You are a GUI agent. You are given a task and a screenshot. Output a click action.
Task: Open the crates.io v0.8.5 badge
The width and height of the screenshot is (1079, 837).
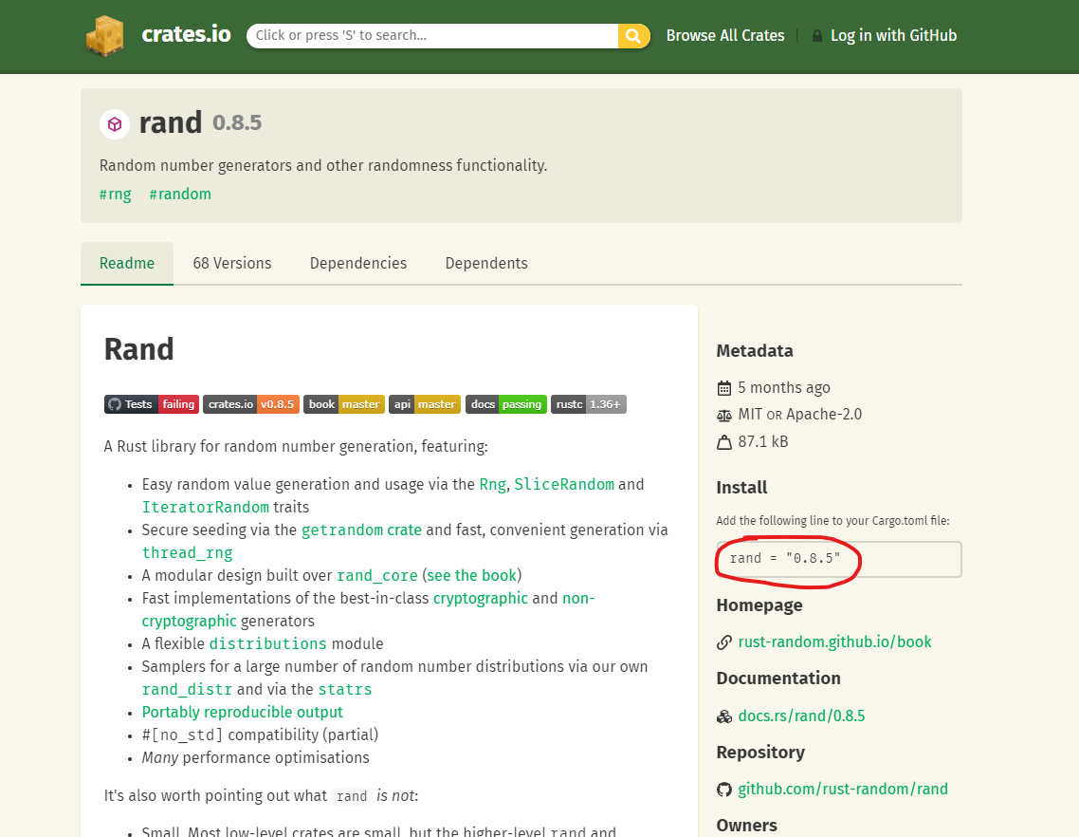click(x=251, y=404)
